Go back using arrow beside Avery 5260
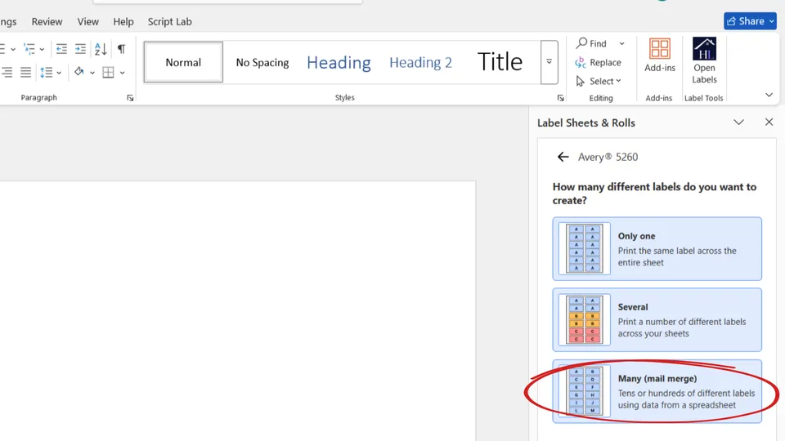The width and height of the screenshot is (785, 441). (x=563, y=157)
